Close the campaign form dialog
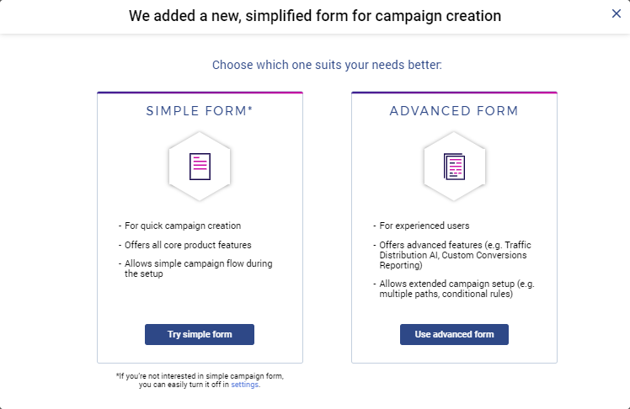The width and height of the screenshot is (630, 409). [617, 13]
